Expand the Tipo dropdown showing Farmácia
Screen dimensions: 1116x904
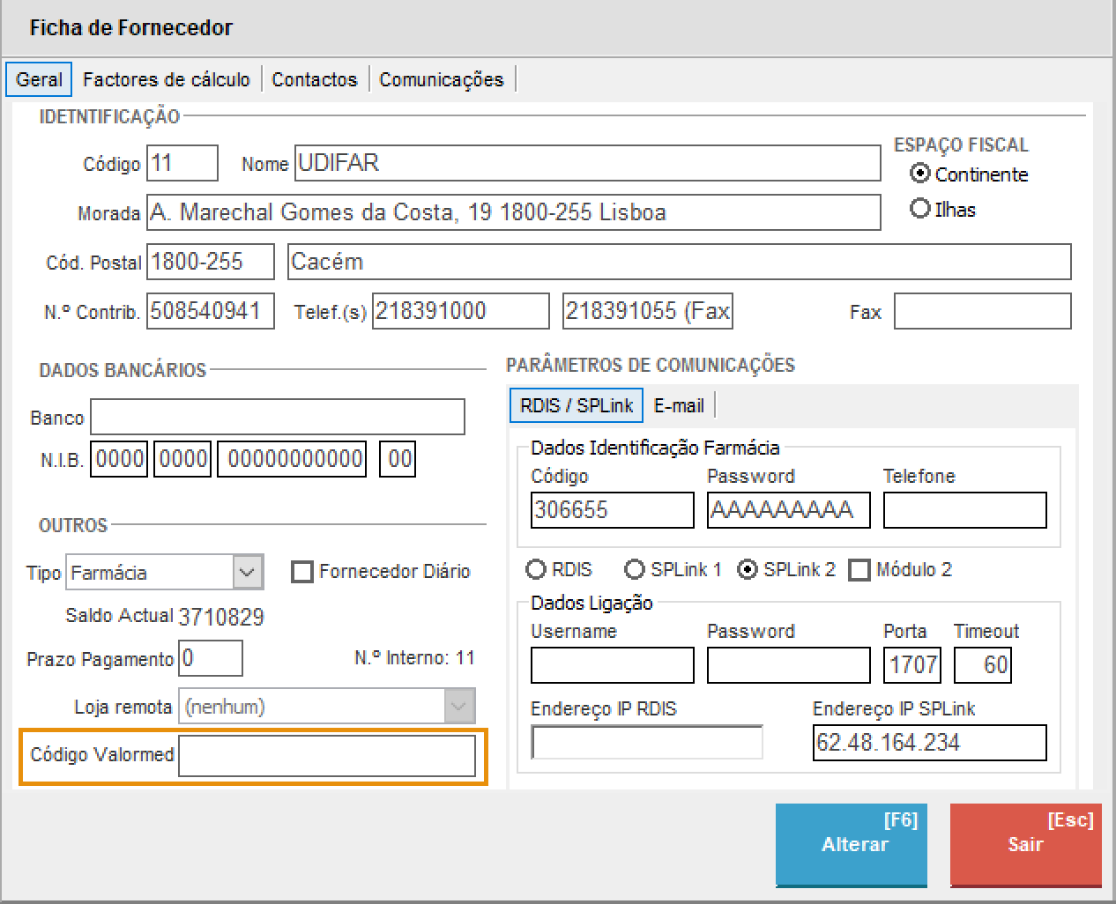(x=248, y=572)
